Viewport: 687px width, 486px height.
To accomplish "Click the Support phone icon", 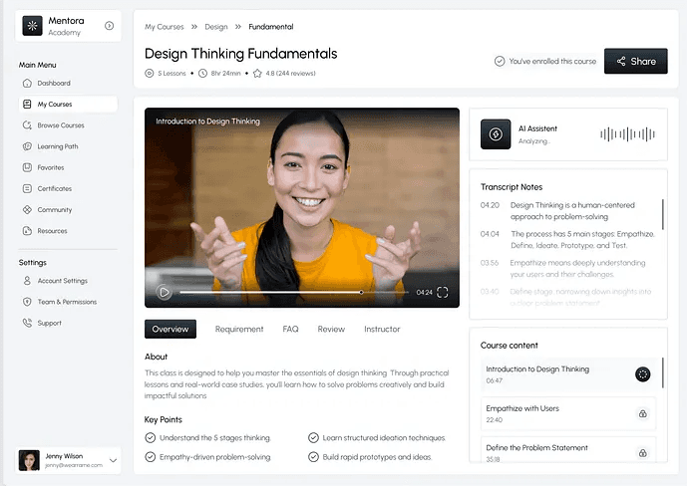I will [27, 323].
